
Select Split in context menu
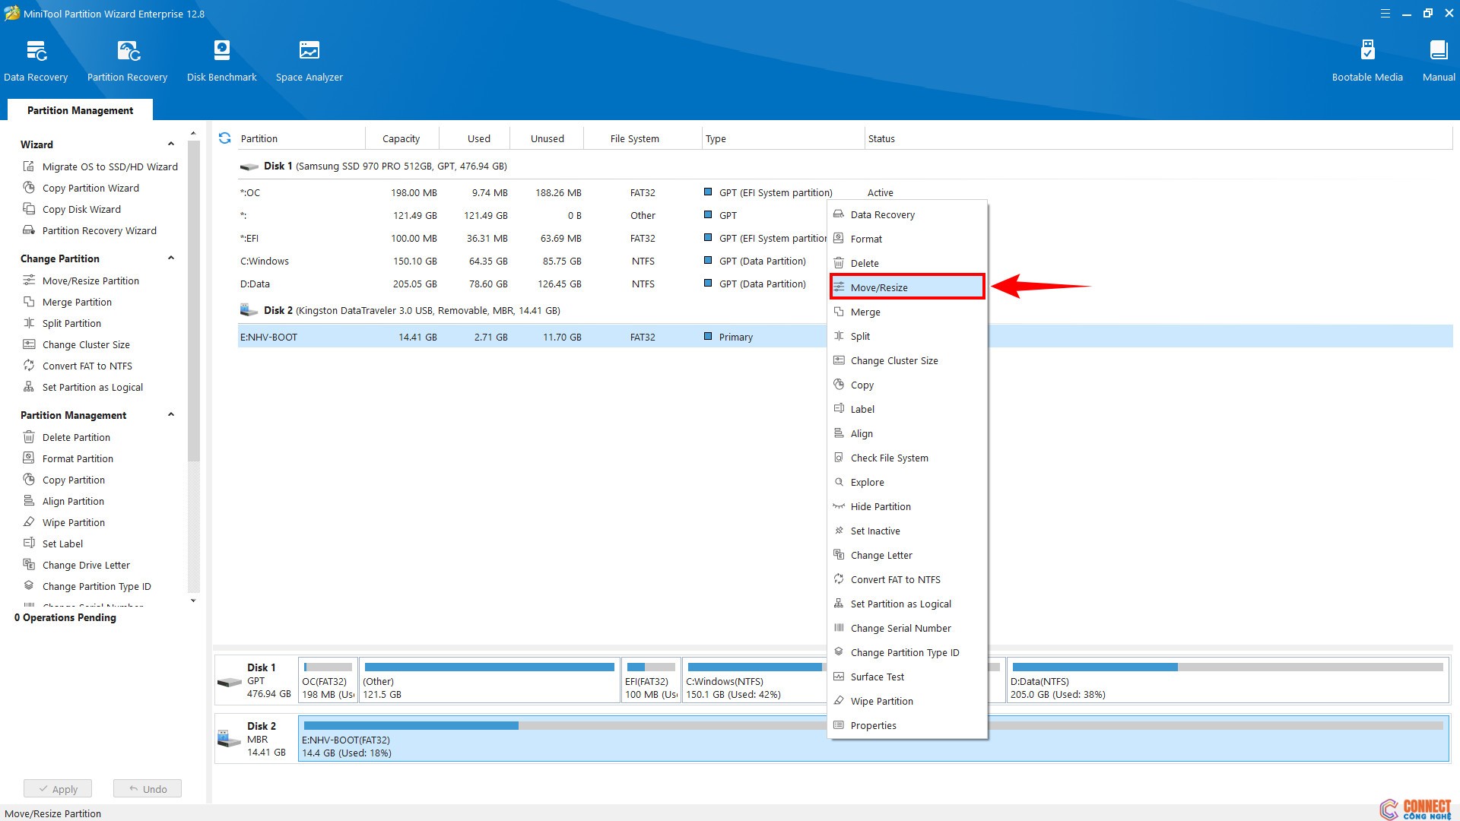pyautogui.click(x=907, y=336)
